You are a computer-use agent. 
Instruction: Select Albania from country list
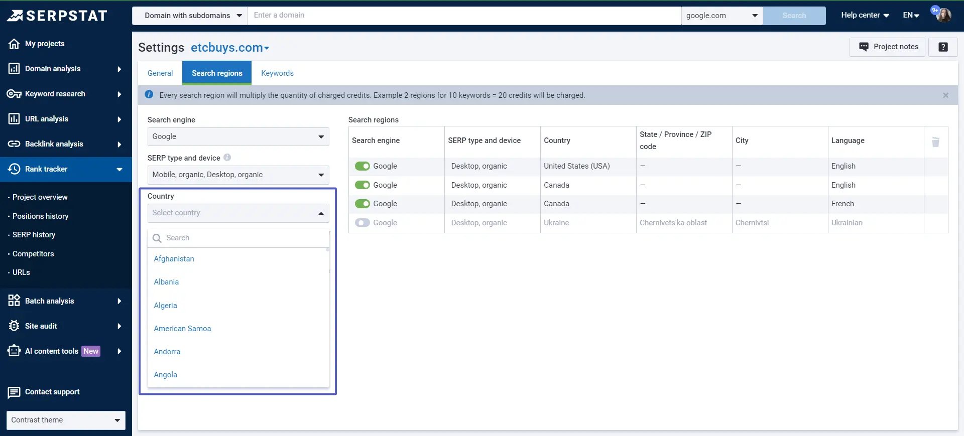coord(166,282)
